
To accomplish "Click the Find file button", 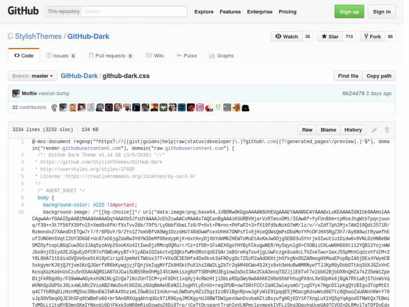I will point(348,76).
